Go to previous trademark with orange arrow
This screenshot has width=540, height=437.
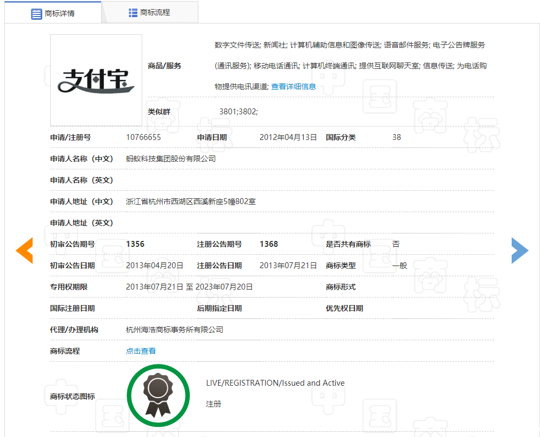tap(25, 251)
